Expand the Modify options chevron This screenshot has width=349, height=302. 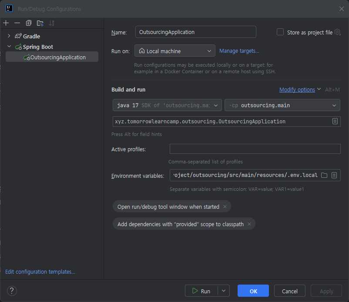[x=319, y=89]
